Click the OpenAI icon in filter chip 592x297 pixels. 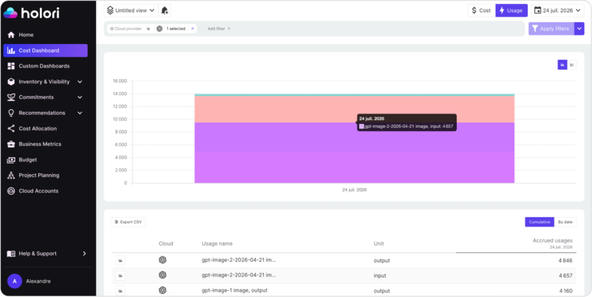(160, 29)
